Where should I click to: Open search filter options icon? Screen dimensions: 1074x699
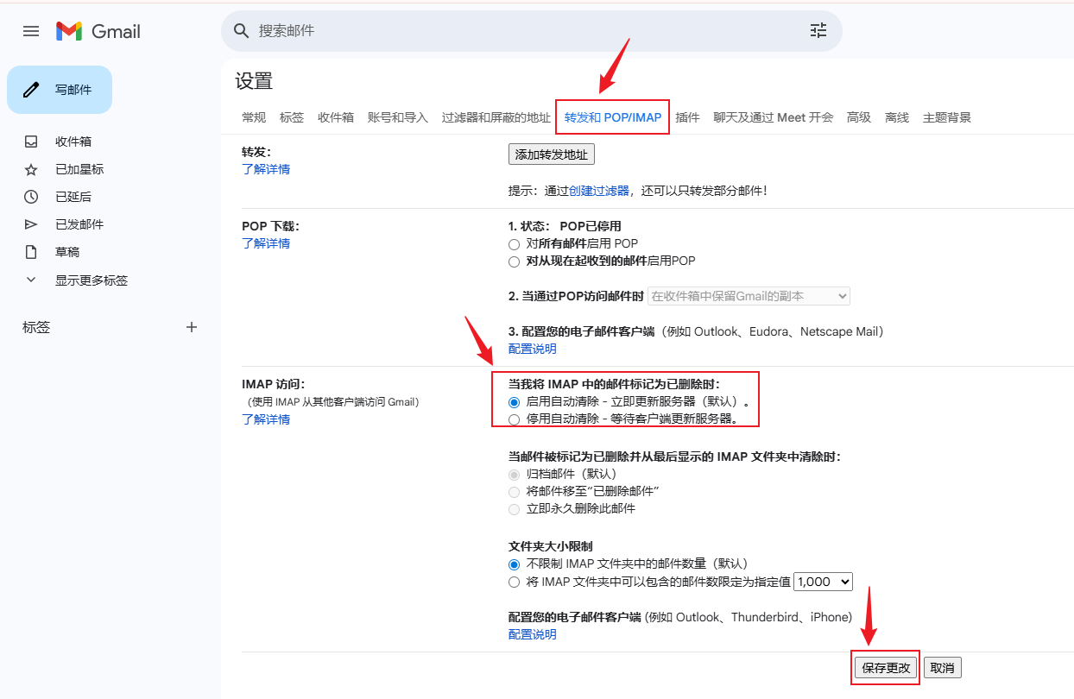click(x=818, y=31)
